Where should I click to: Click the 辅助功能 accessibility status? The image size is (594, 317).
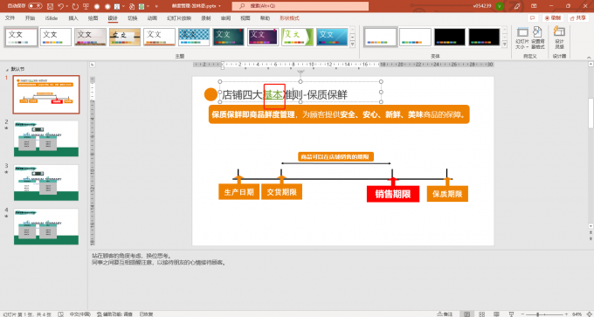click(114, 314)
